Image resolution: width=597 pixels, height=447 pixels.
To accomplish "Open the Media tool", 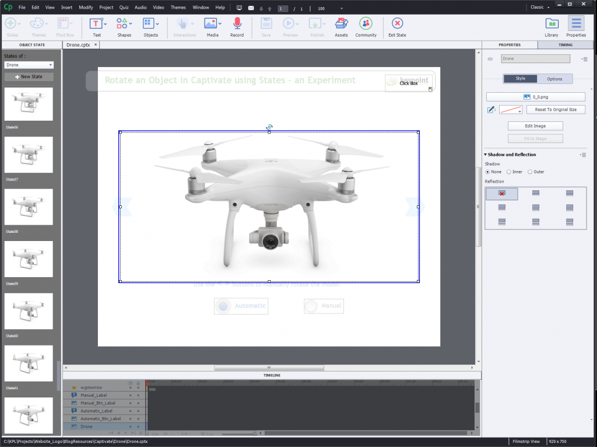I will click(211, 24).
